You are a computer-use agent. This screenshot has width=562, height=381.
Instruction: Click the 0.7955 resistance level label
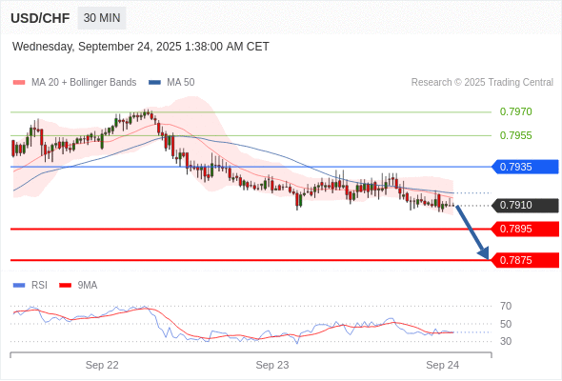coord(515,135)
